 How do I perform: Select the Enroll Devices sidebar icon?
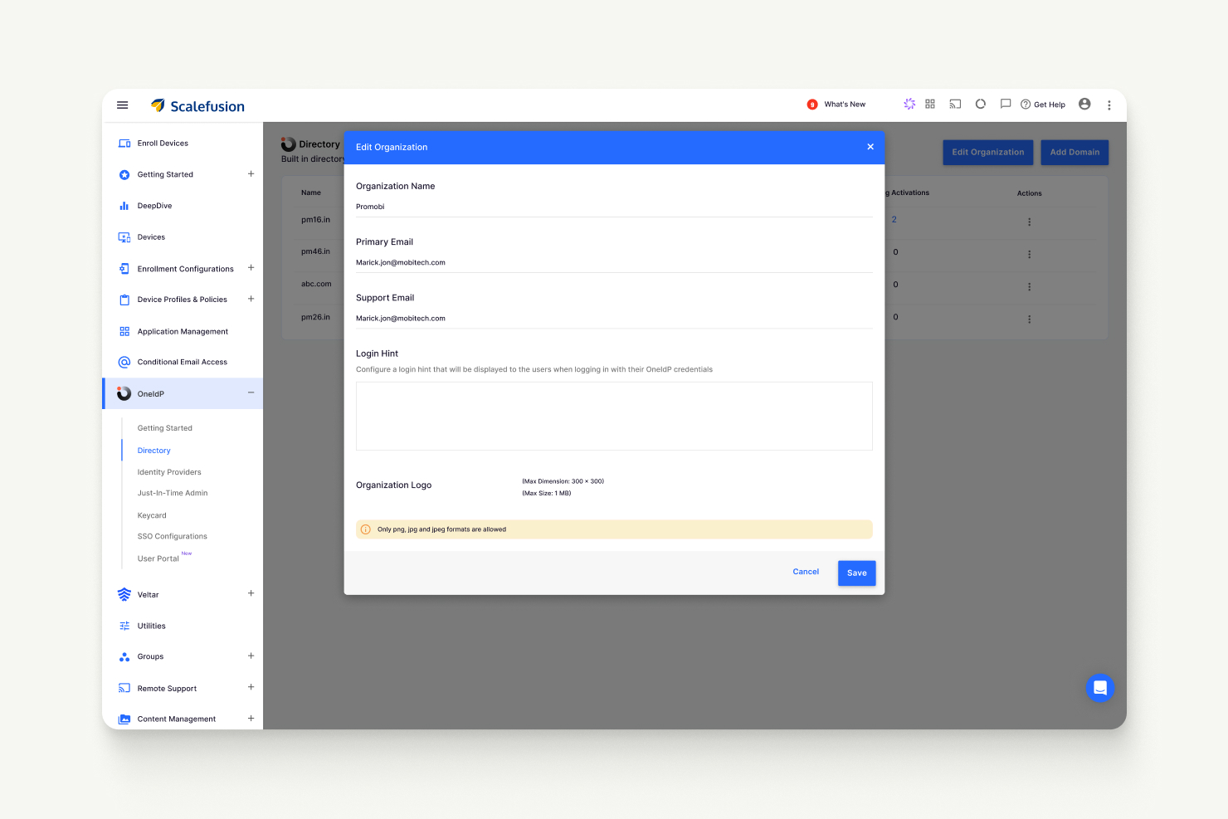tap(123, 143)
